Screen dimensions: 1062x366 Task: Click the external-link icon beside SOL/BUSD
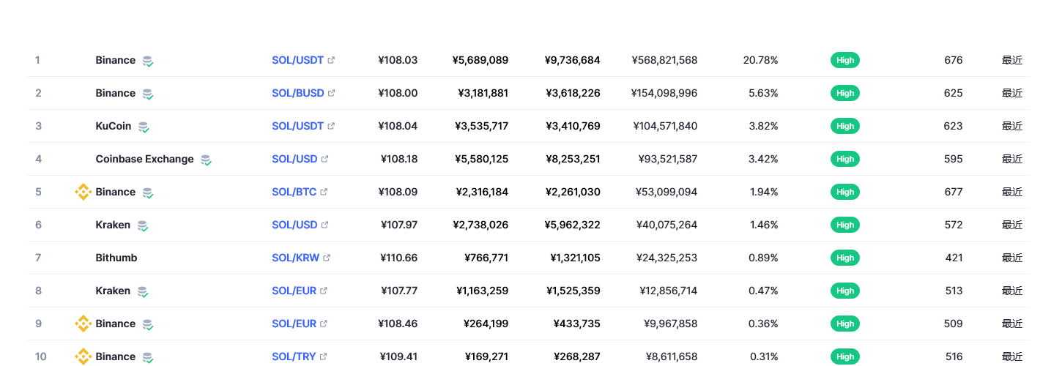click(332, 93)
